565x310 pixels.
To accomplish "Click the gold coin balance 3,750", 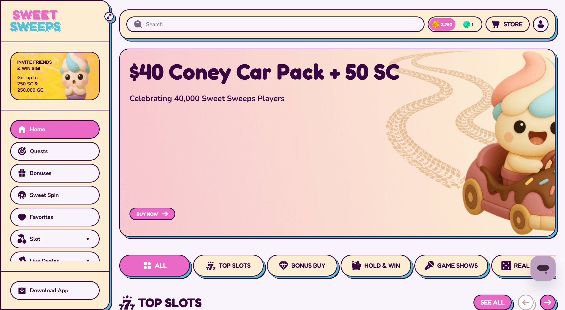I will (443, 25).
